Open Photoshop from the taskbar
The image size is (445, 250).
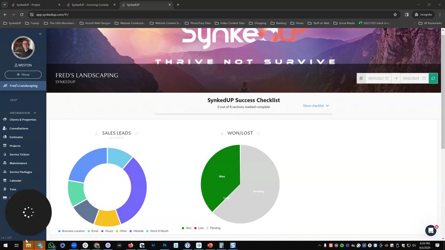[164, 245]
